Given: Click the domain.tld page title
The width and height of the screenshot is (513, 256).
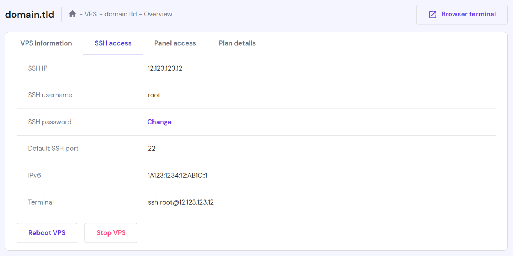Looking at the screenshot, I should [x=30, y=14].
